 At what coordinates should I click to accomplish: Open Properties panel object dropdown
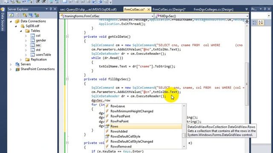(x=269, y=16)
